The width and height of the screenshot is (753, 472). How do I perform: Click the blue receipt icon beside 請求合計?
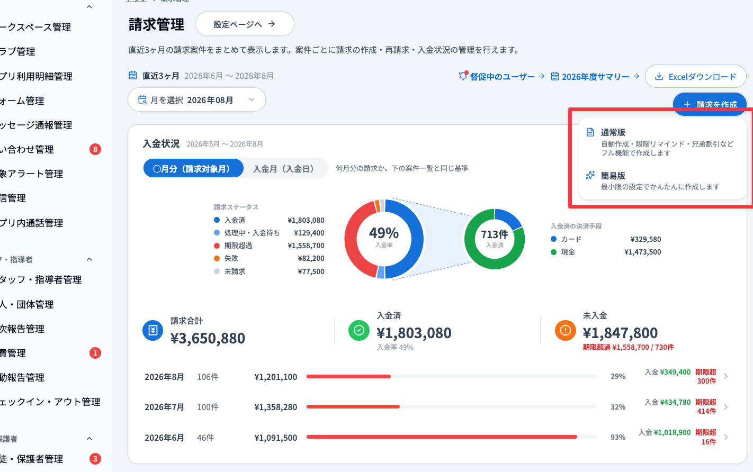pyautogui.click(x=153, y=330)
